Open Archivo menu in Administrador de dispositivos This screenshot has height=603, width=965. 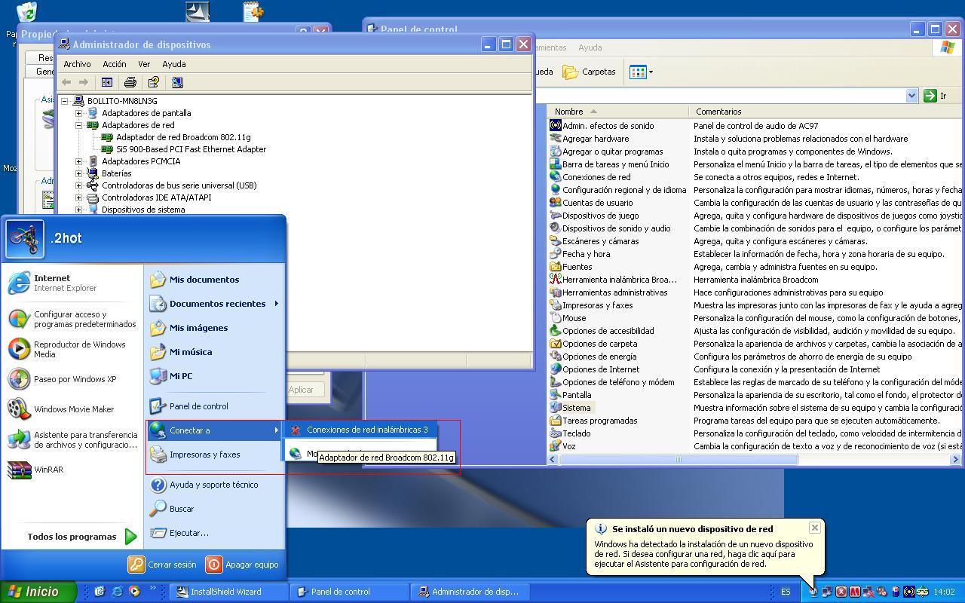click(x=77, y=64)
